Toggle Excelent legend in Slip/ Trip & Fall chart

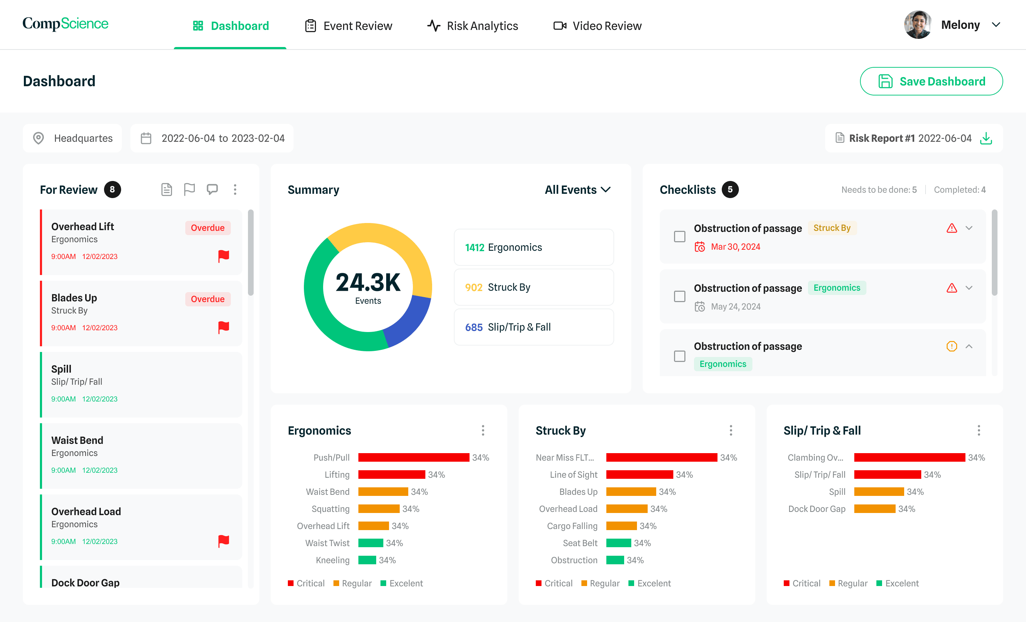(x=897, y=583)
